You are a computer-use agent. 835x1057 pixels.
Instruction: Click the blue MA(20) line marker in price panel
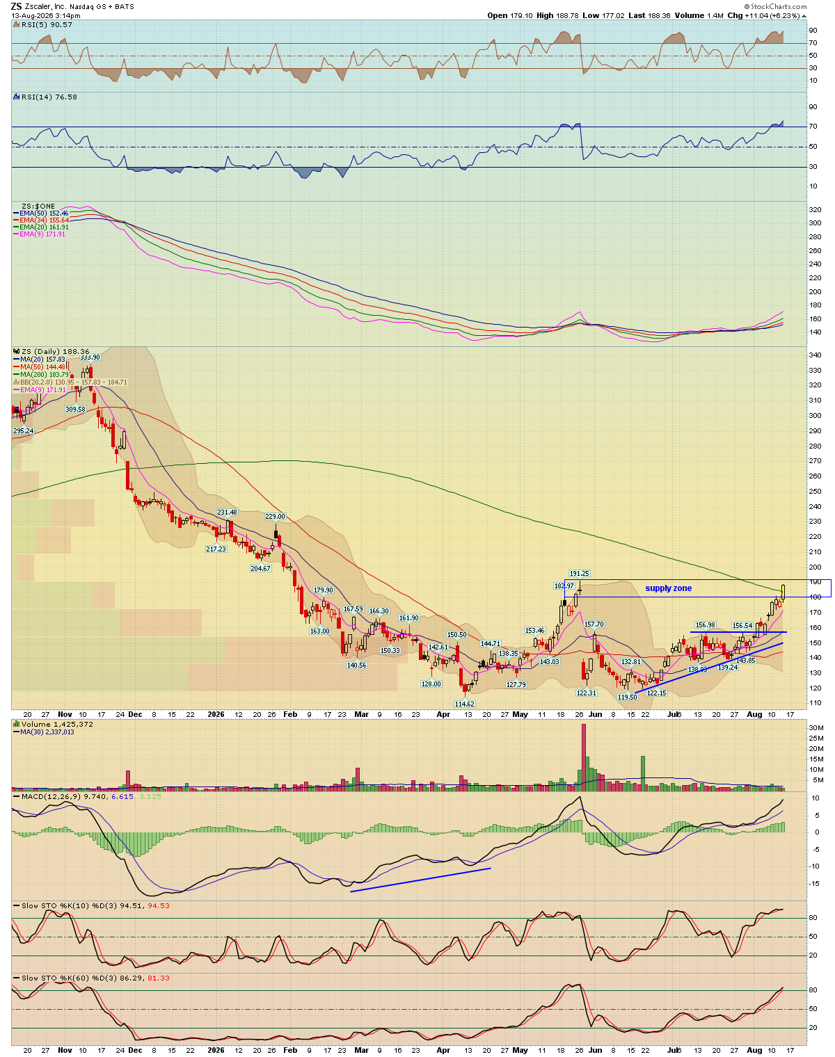click(16, 360)
